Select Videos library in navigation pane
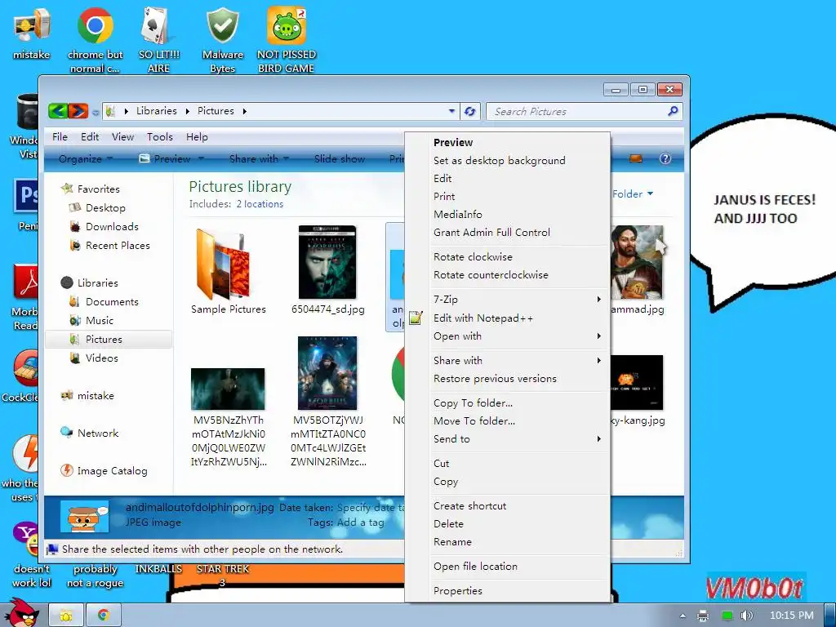The width and height of the screenshot is (836, 627). 101,358
